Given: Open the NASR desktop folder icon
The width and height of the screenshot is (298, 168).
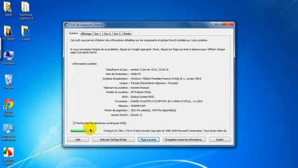Looking at the screenshot, I should (x=8, y=9).
